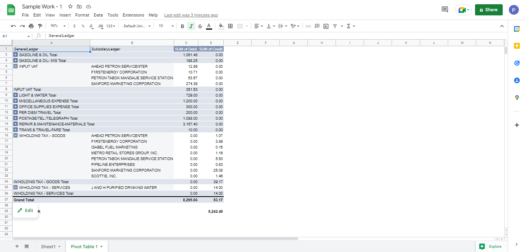Toggle bold formatting
The image size is (525, 252).
(183, 26)
